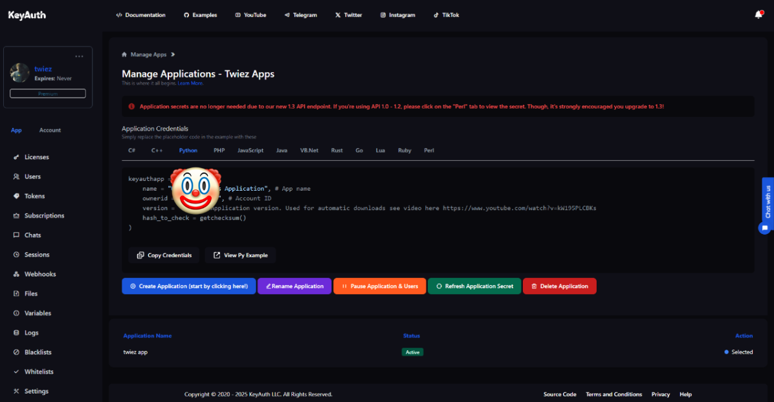Click Create Application button
The height and width of the screenshot is (402, 774).
tap(188, 286)
